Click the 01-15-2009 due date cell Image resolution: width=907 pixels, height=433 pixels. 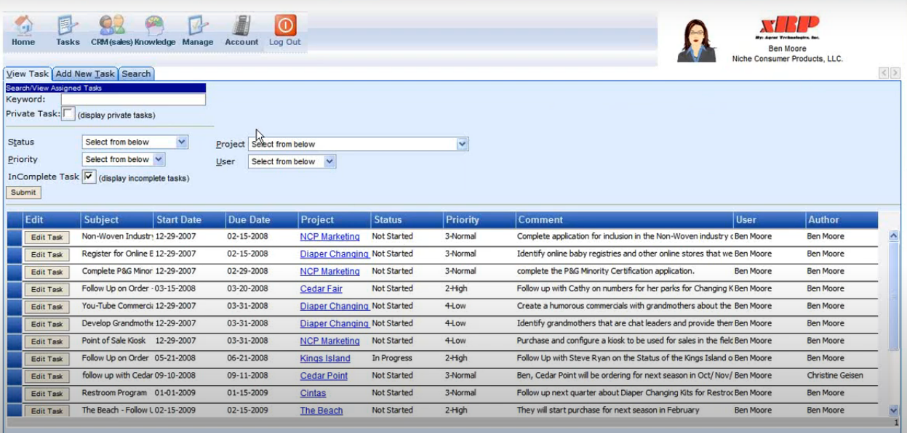[x=248, y=393]
